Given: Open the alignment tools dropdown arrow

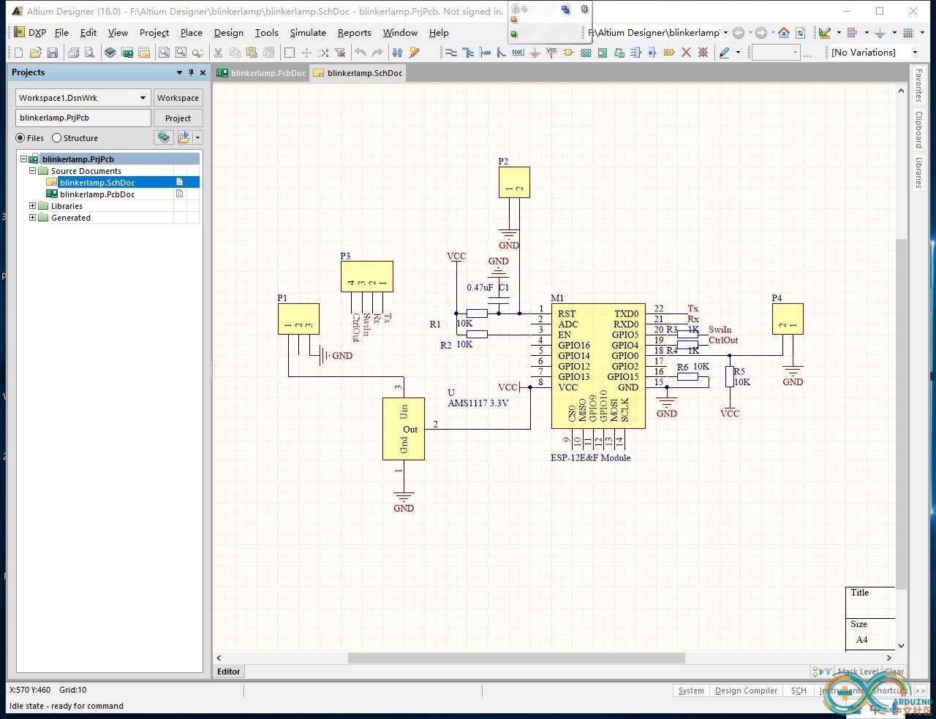Looking at the screenshot, I should click(867, 33).
